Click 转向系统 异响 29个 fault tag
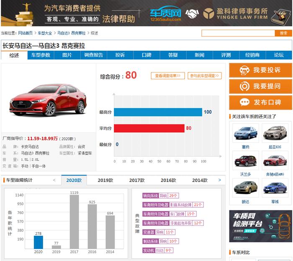This screenshot has height=261, width=293. [161, 196]
